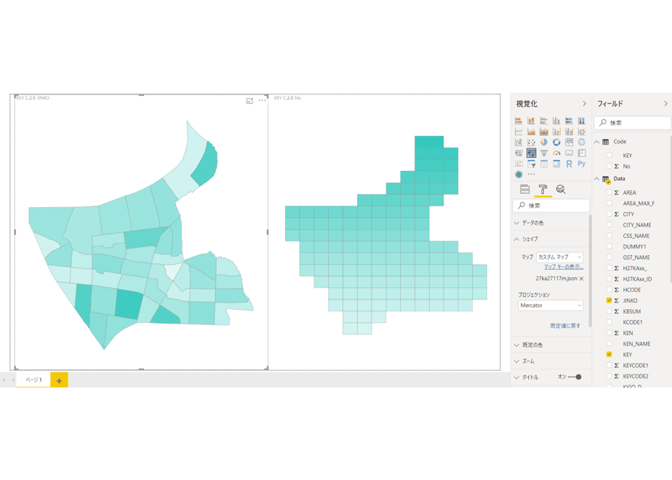Select the scatter chart visual
The image size is (672, 480).
click(531, 142)
